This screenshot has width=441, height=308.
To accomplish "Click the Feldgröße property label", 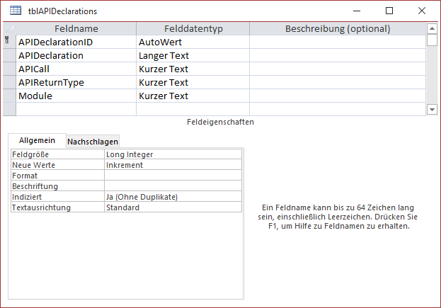I will point(57,154).
